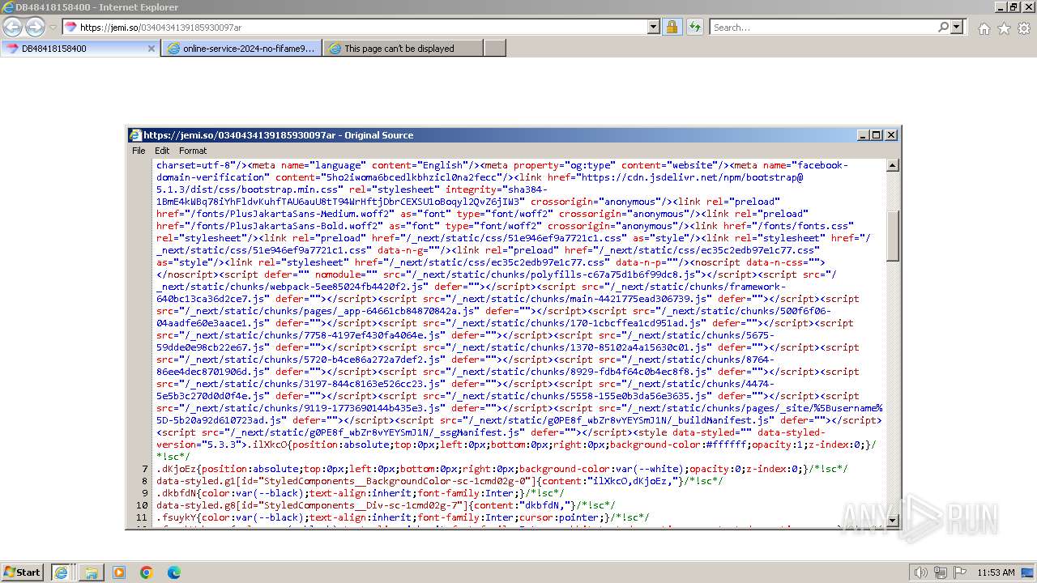
Task: Switch to online-service-2024-no-fifame9 tab
Action: tap(242, 49)
